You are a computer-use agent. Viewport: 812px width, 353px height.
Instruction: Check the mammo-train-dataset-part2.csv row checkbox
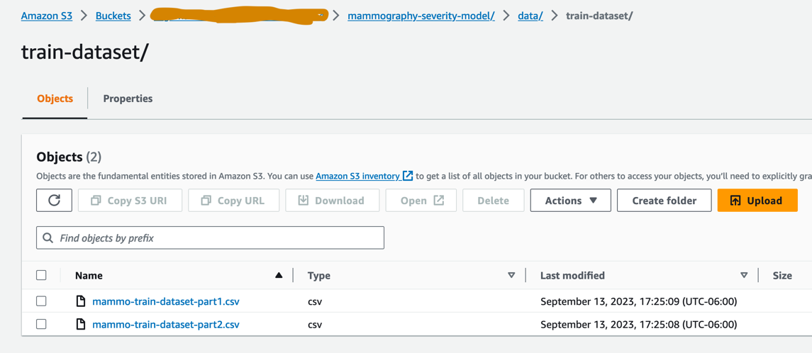click(42, 324)
